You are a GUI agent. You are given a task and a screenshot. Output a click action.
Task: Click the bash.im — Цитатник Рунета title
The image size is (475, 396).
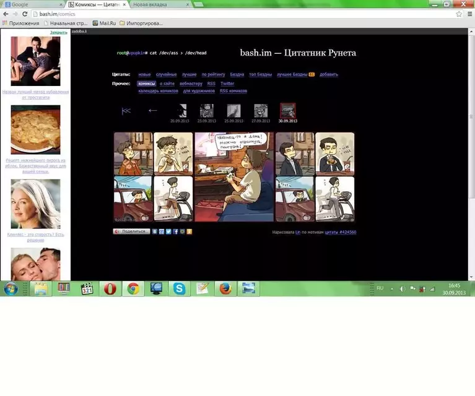298,53
